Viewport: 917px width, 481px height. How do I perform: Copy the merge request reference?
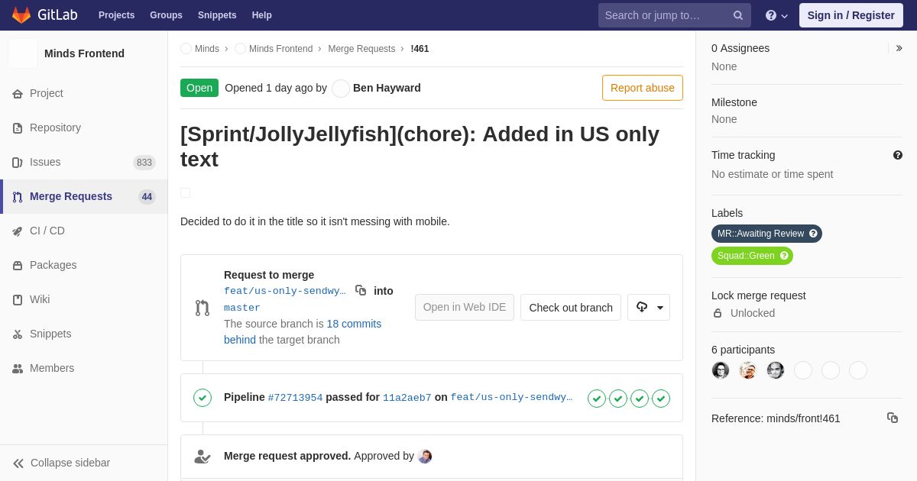tap(892, 418)
